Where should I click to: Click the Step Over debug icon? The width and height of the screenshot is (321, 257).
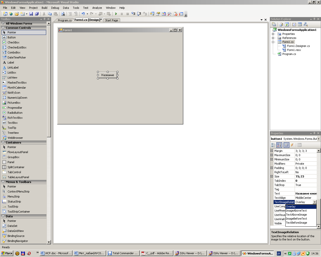(139, 14)
